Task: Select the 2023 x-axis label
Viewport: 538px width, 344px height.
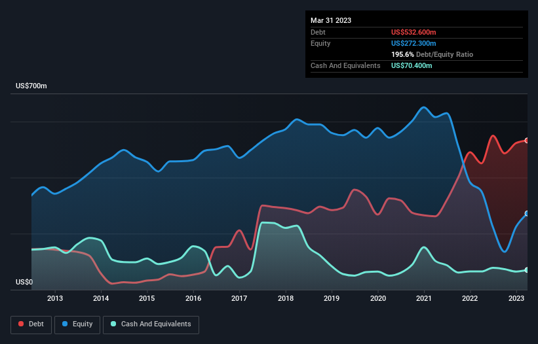Action: click(516, 298)
